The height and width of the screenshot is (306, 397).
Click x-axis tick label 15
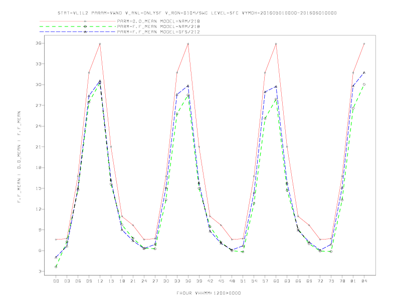point(111,281)
